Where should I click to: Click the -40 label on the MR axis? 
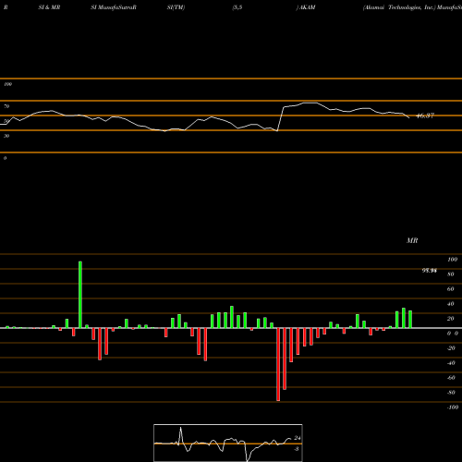(x=451, y=363)
